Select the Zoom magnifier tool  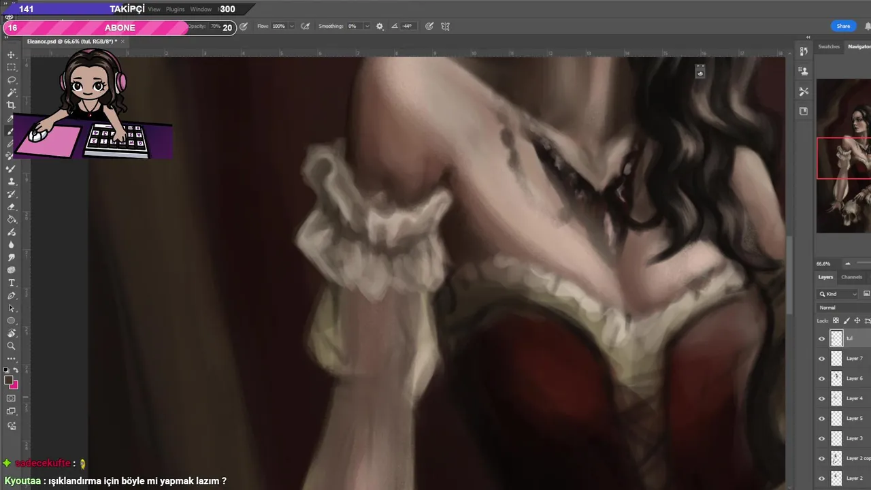[11, 346]
